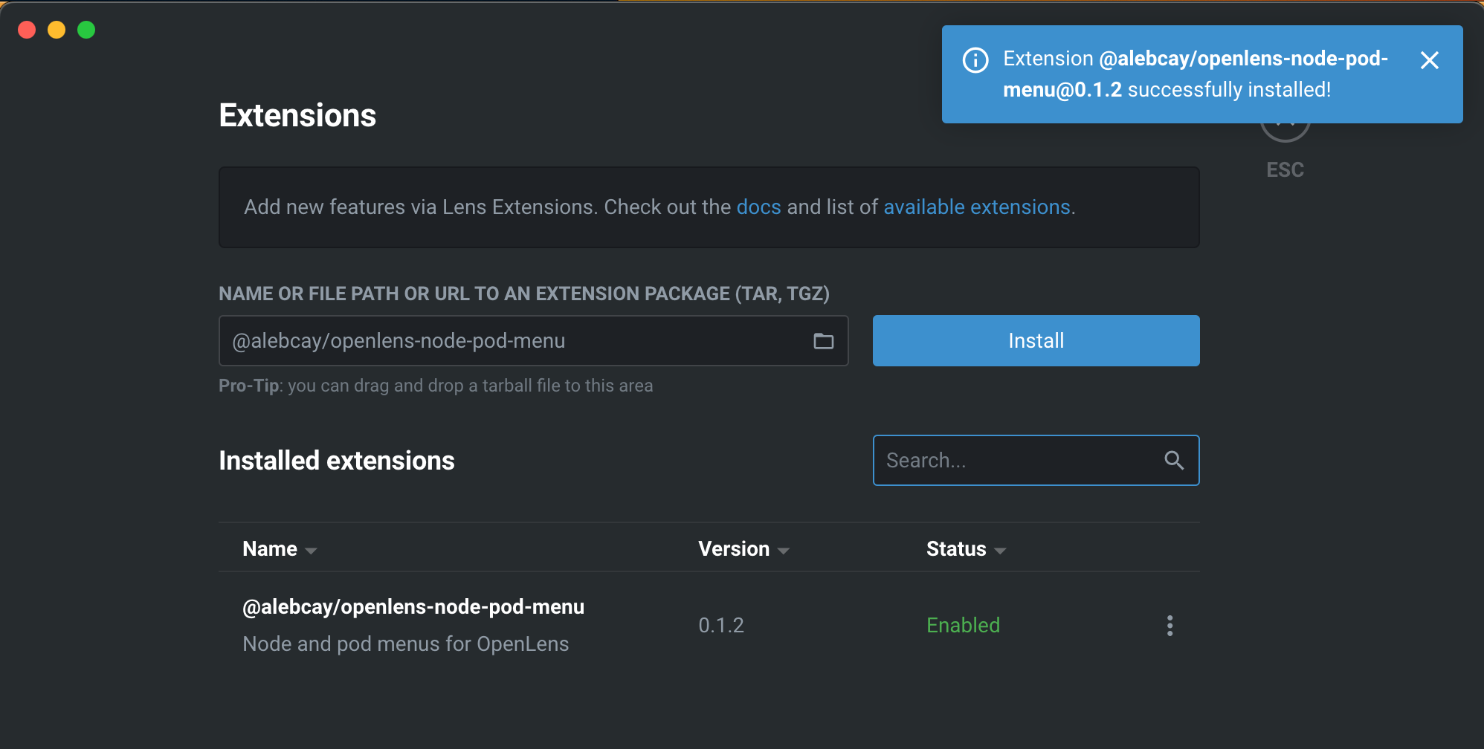Image resolution: width=1484 pixels, height=749 pixels.
Task: Open the docs link
Action: tap(758, 207)
